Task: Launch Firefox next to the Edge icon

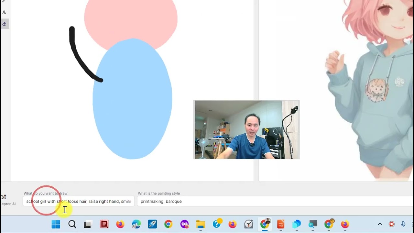Action: 120,224
